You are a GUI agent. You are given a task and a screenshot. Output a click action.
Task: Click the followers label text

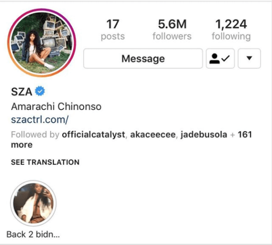coord(172,37)
